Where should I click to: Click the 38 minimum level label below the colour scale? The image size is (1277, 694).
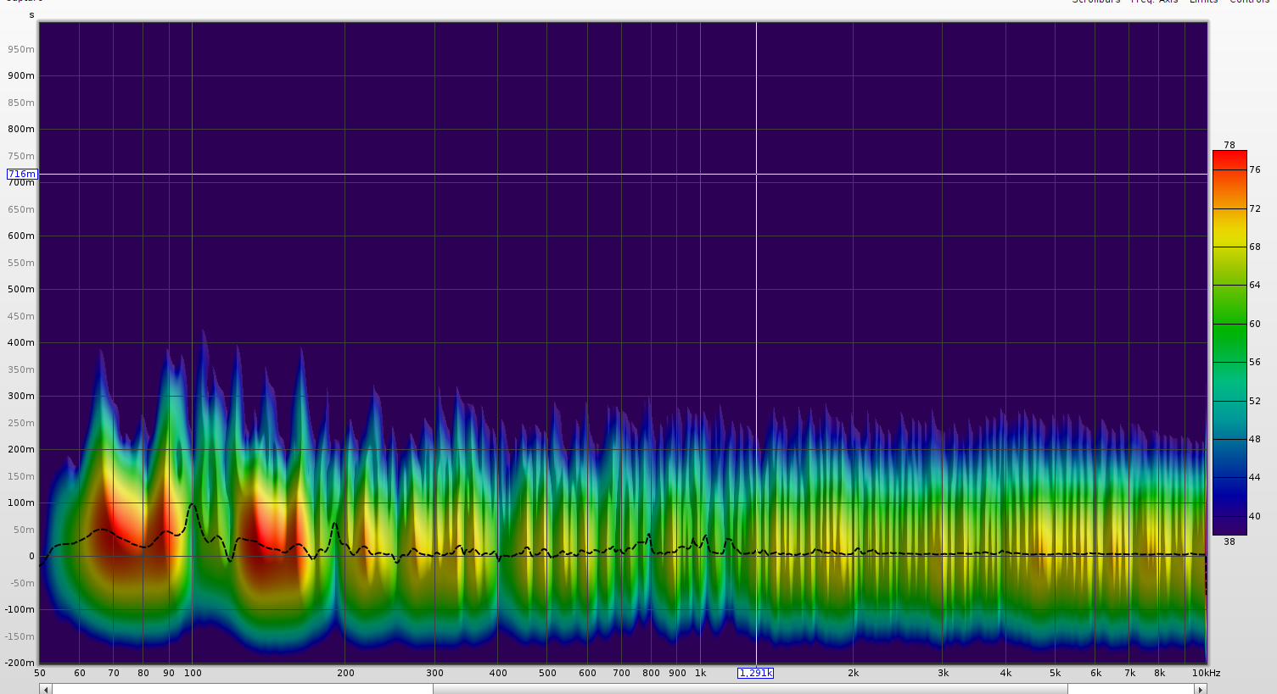[x=1229, y=541]
